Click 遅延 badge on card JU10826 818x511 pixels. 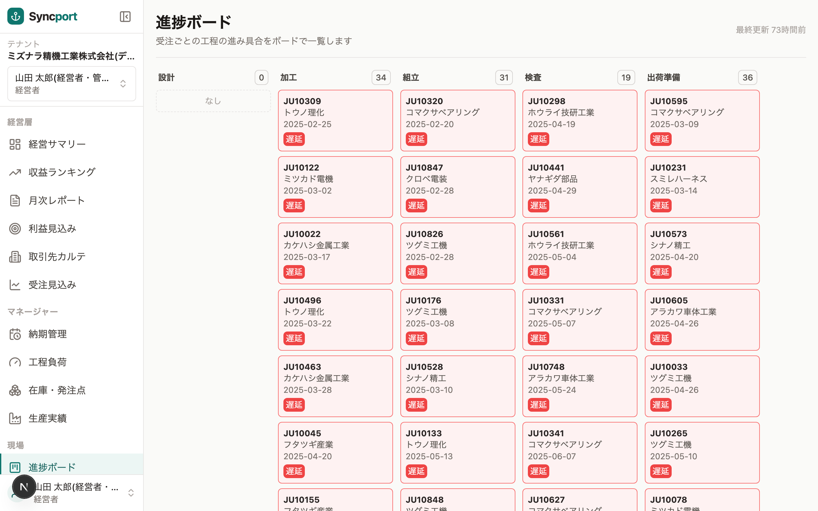click(416, 272)
